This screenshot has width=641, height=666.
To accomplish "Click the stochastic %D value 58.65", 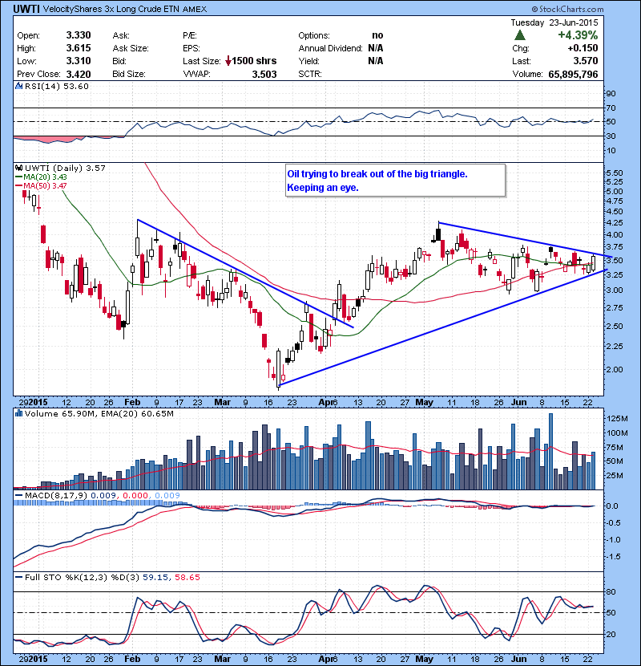I will click(x=187, y=577).
